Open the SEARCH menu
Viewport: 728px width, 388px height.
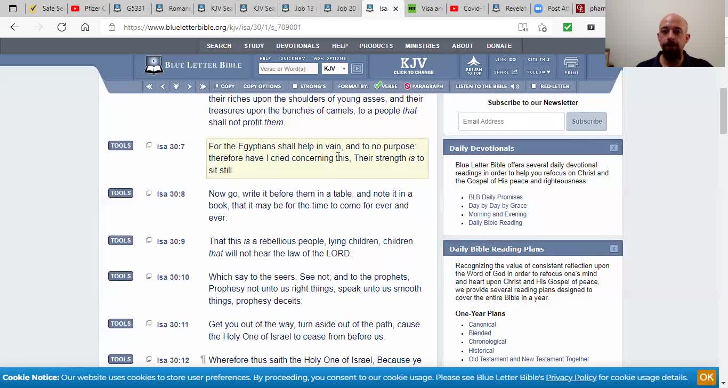click(219, 46)
